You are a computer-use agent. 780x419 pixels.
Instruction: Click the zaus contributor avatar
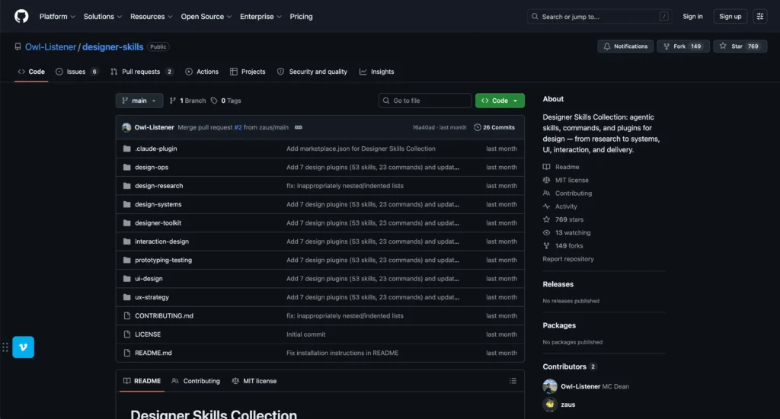pos(550,405)
